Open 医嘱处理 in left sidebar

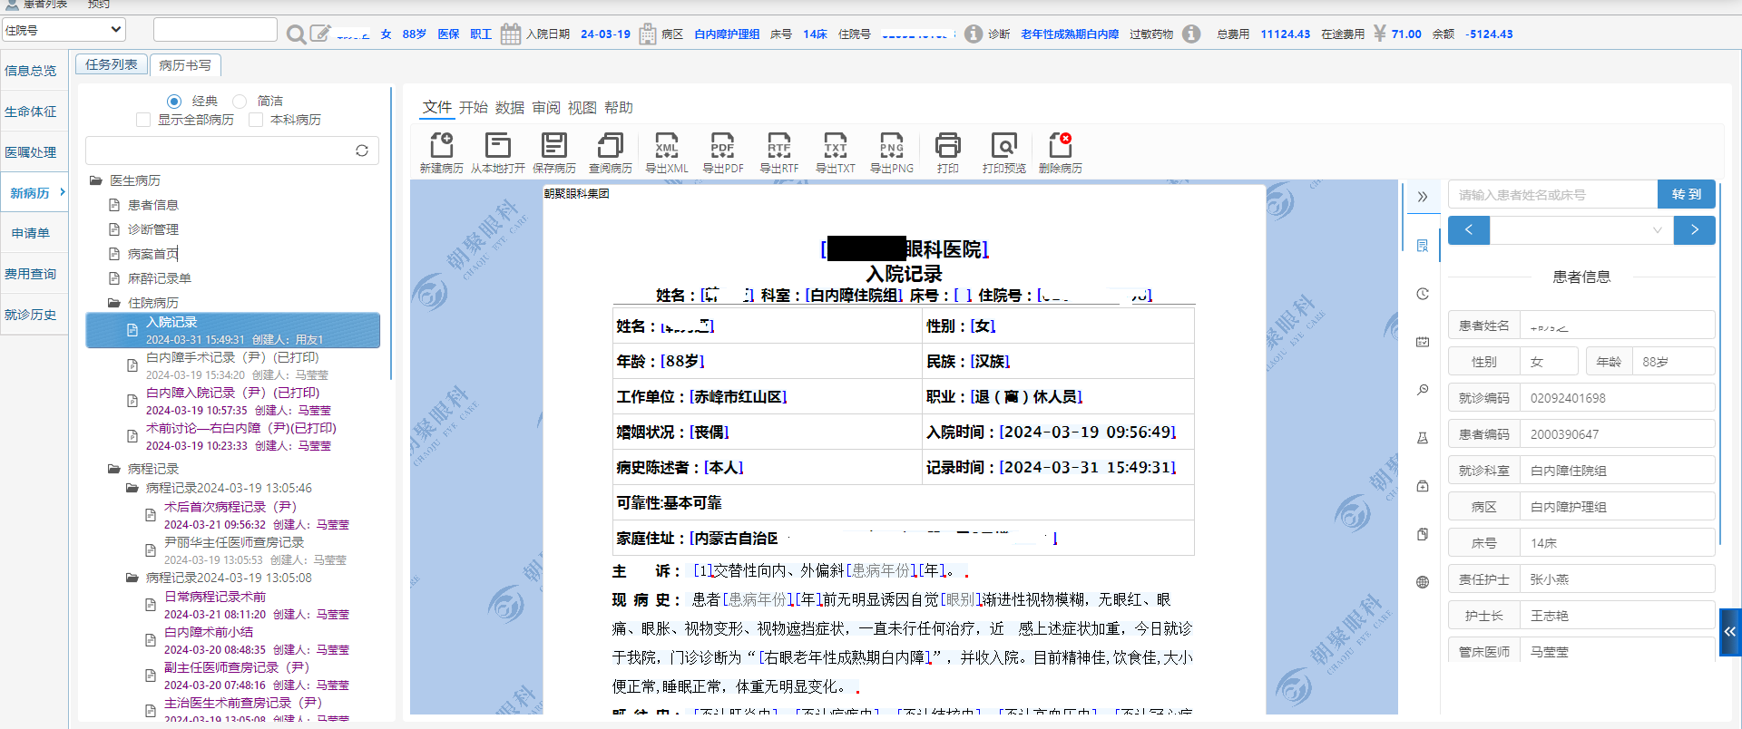(x=31, y=152)
